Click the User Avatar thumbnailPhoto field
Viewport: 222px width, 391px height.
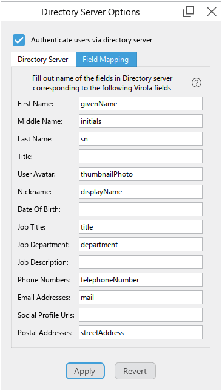tap(141, 174)
